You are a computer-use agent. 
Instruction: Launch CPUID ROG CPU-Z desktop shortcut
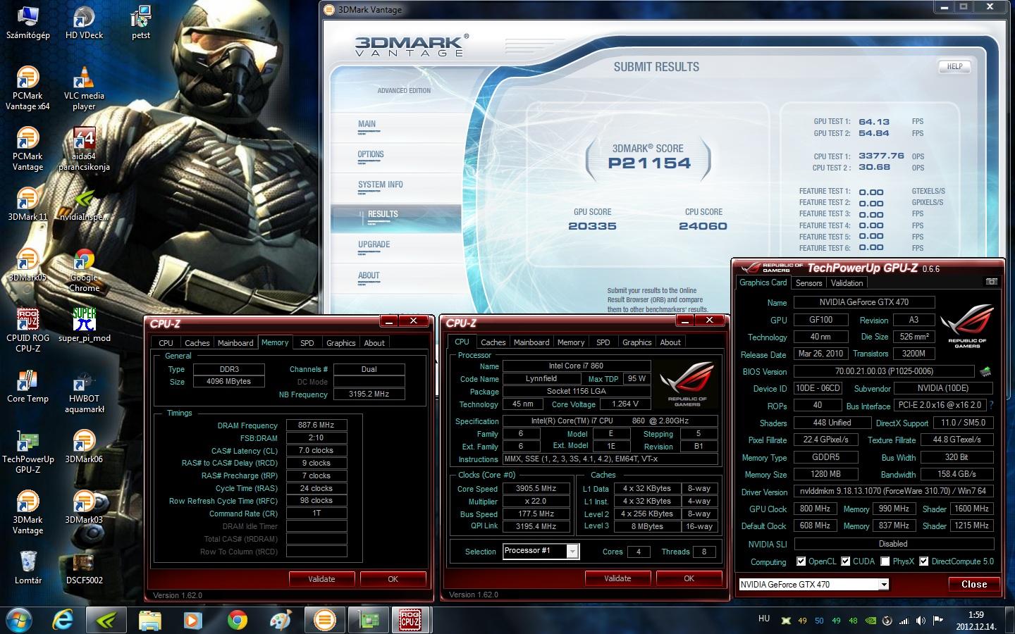[x=27, y=330]
